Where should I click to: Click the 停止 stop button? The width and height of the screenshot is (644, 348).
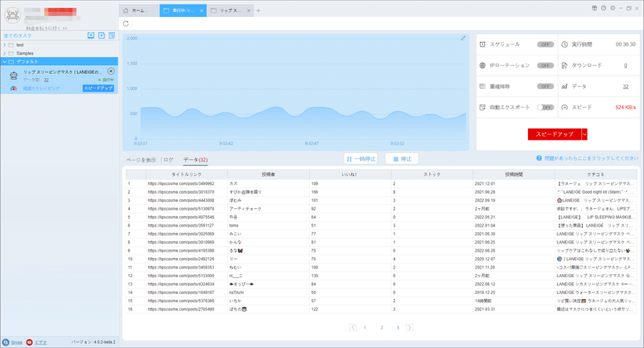coord(402,158)
